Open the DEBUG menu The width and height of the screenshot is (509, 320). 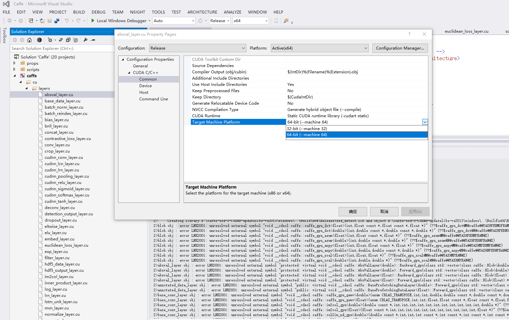(x=98, y=12)
